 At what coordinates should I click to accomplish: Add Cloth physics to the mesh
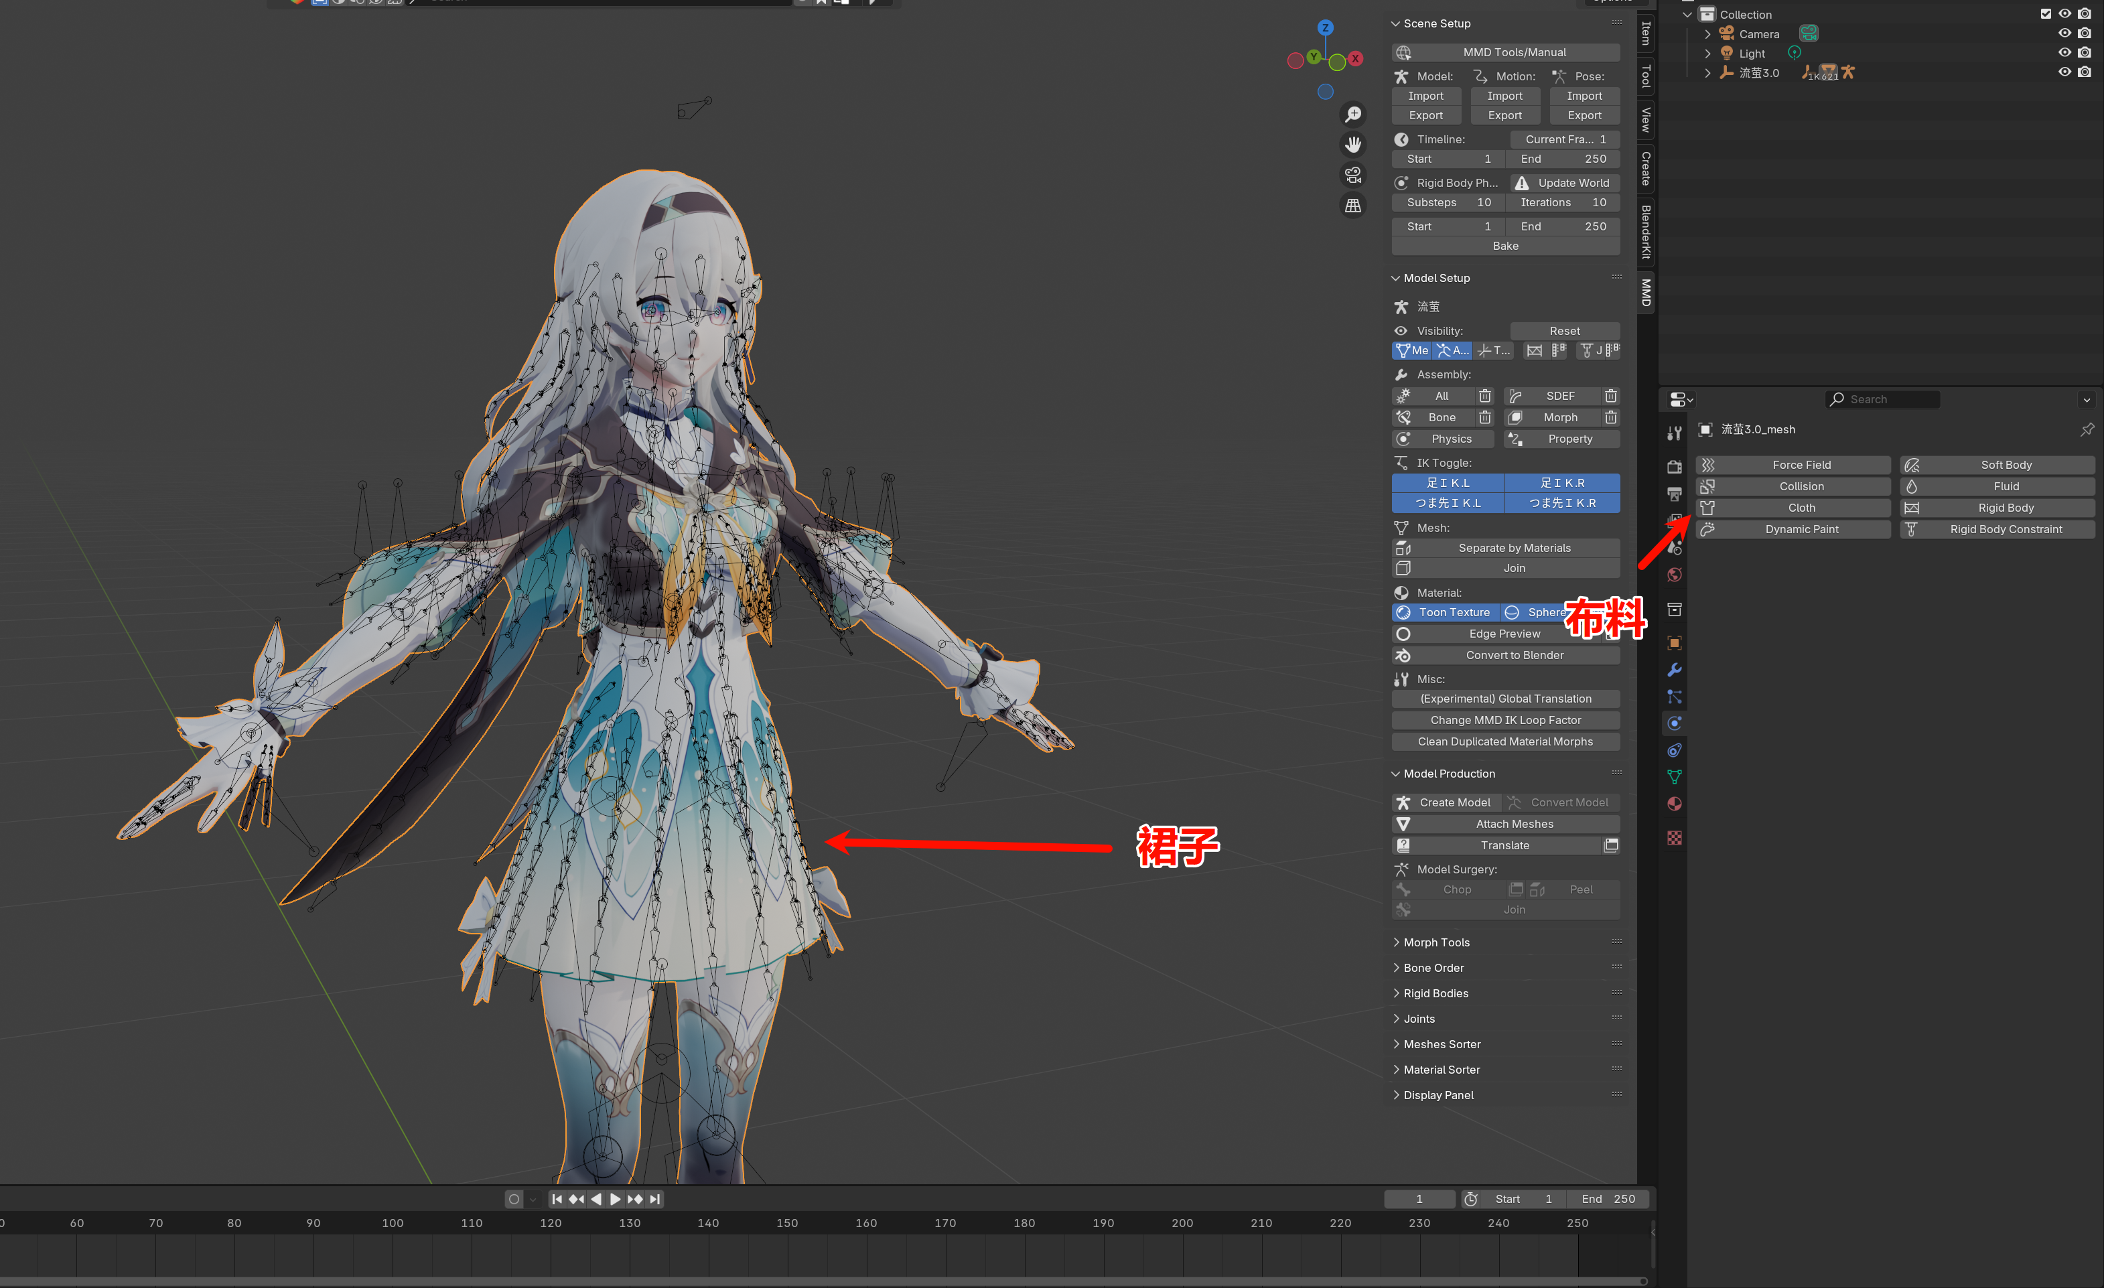[1793, 508]
